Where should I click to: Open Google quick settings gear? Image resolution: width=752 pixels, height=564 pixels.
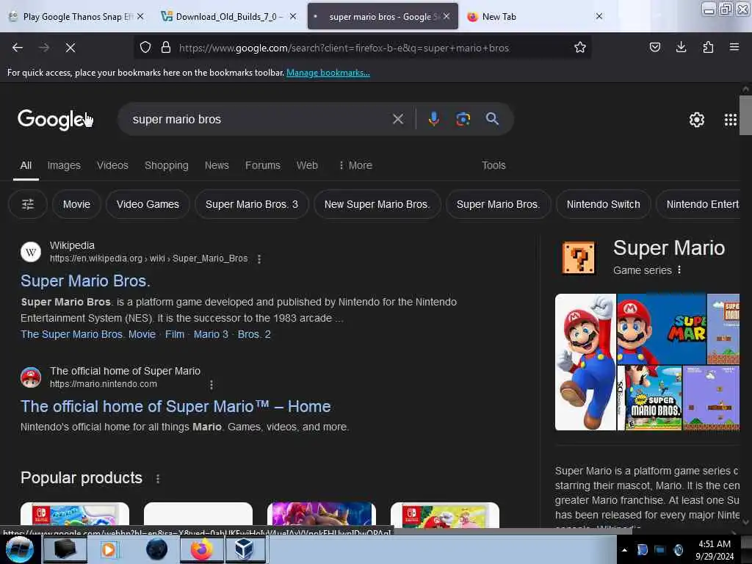[x=697, y=120]
